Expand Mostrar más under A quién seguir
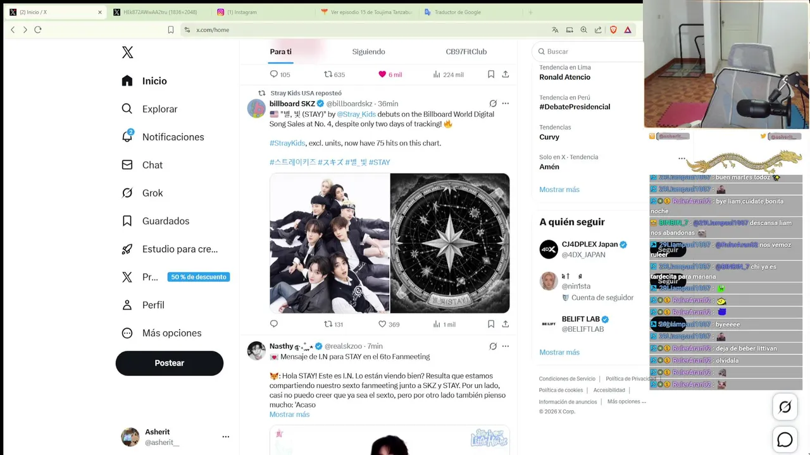The image size is (810, 455). [x=559, y=353]
